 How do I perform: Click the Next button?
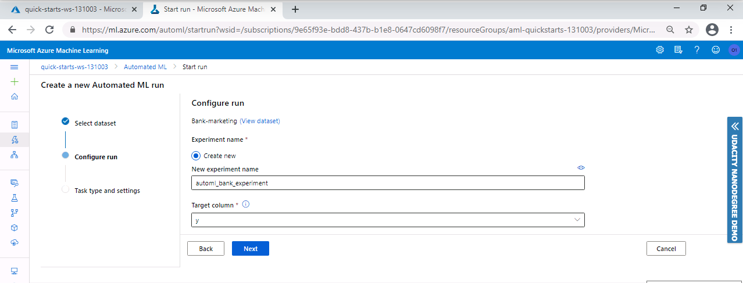click(251, 248)
